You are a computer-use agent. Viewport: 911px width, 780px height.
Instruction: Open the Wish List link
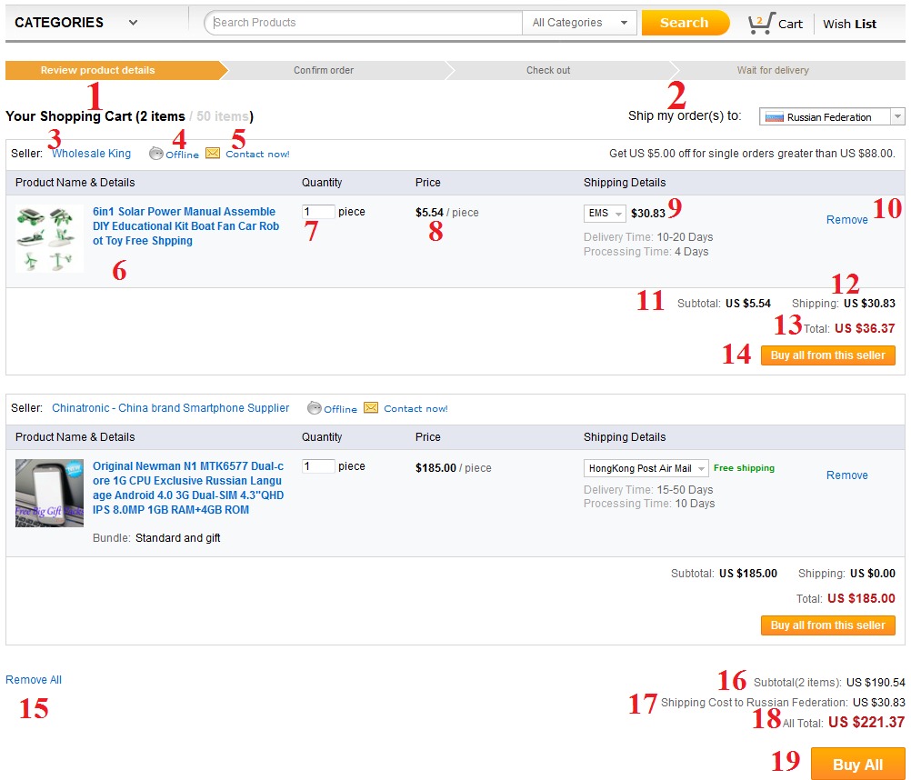coord(849,24)
